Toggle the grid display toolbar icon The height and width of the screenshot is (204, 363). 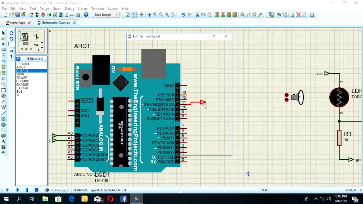coord(134,15)
